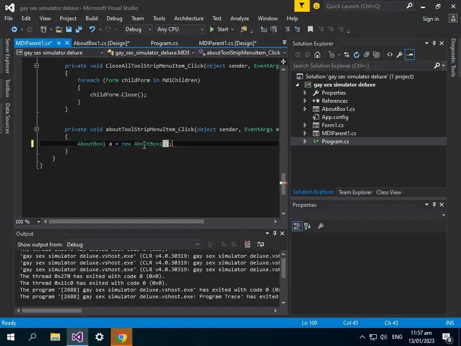Save the current file with Save icon
Screen dimensions: 461x346
pyautogui.click(x=69, y=29)
